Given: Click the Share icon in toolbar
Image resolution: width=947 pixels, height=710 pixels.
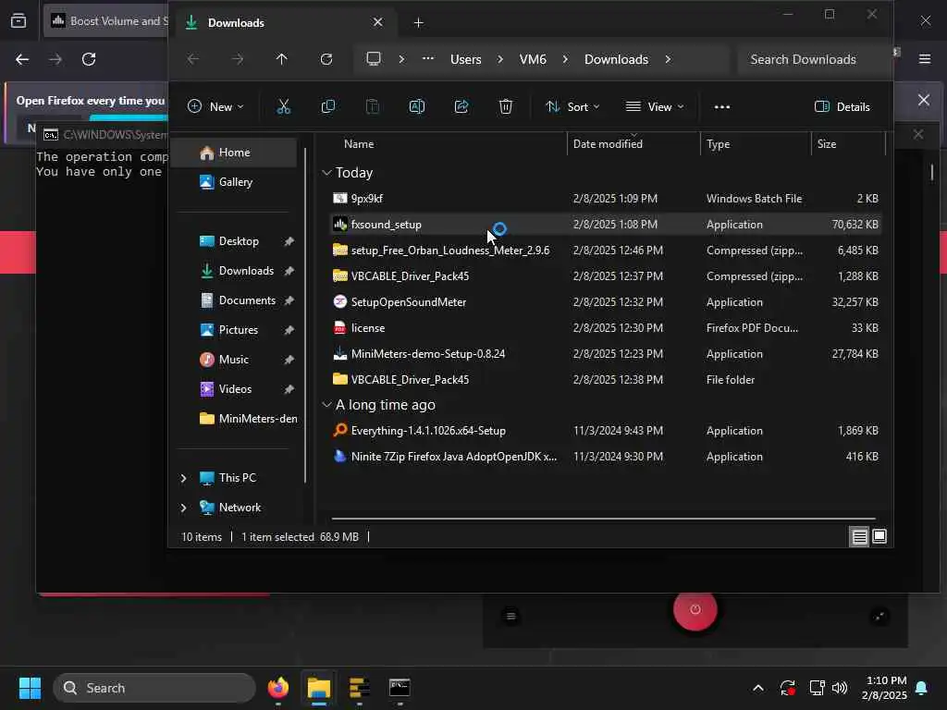Looking at the screenshot, I should (461, 107).
